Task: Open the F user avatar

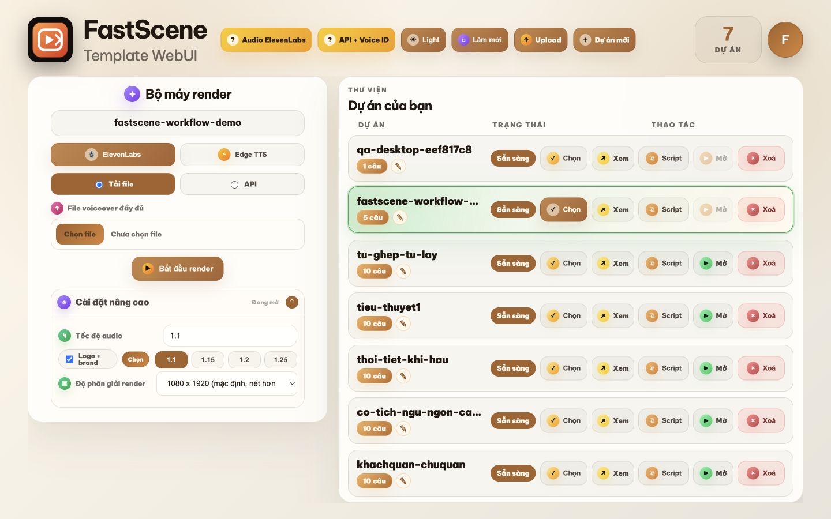Action: pos(785,40)
